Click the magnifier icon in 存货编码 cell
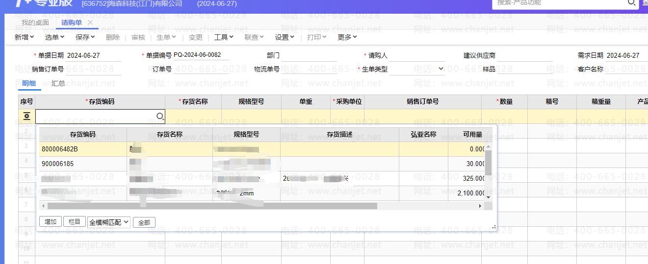 160,116
